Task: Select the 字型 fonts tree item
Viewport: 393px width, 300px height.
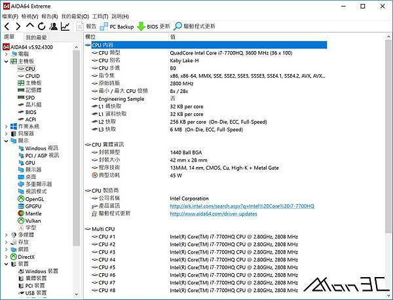Action: click(x=27, y=228)
